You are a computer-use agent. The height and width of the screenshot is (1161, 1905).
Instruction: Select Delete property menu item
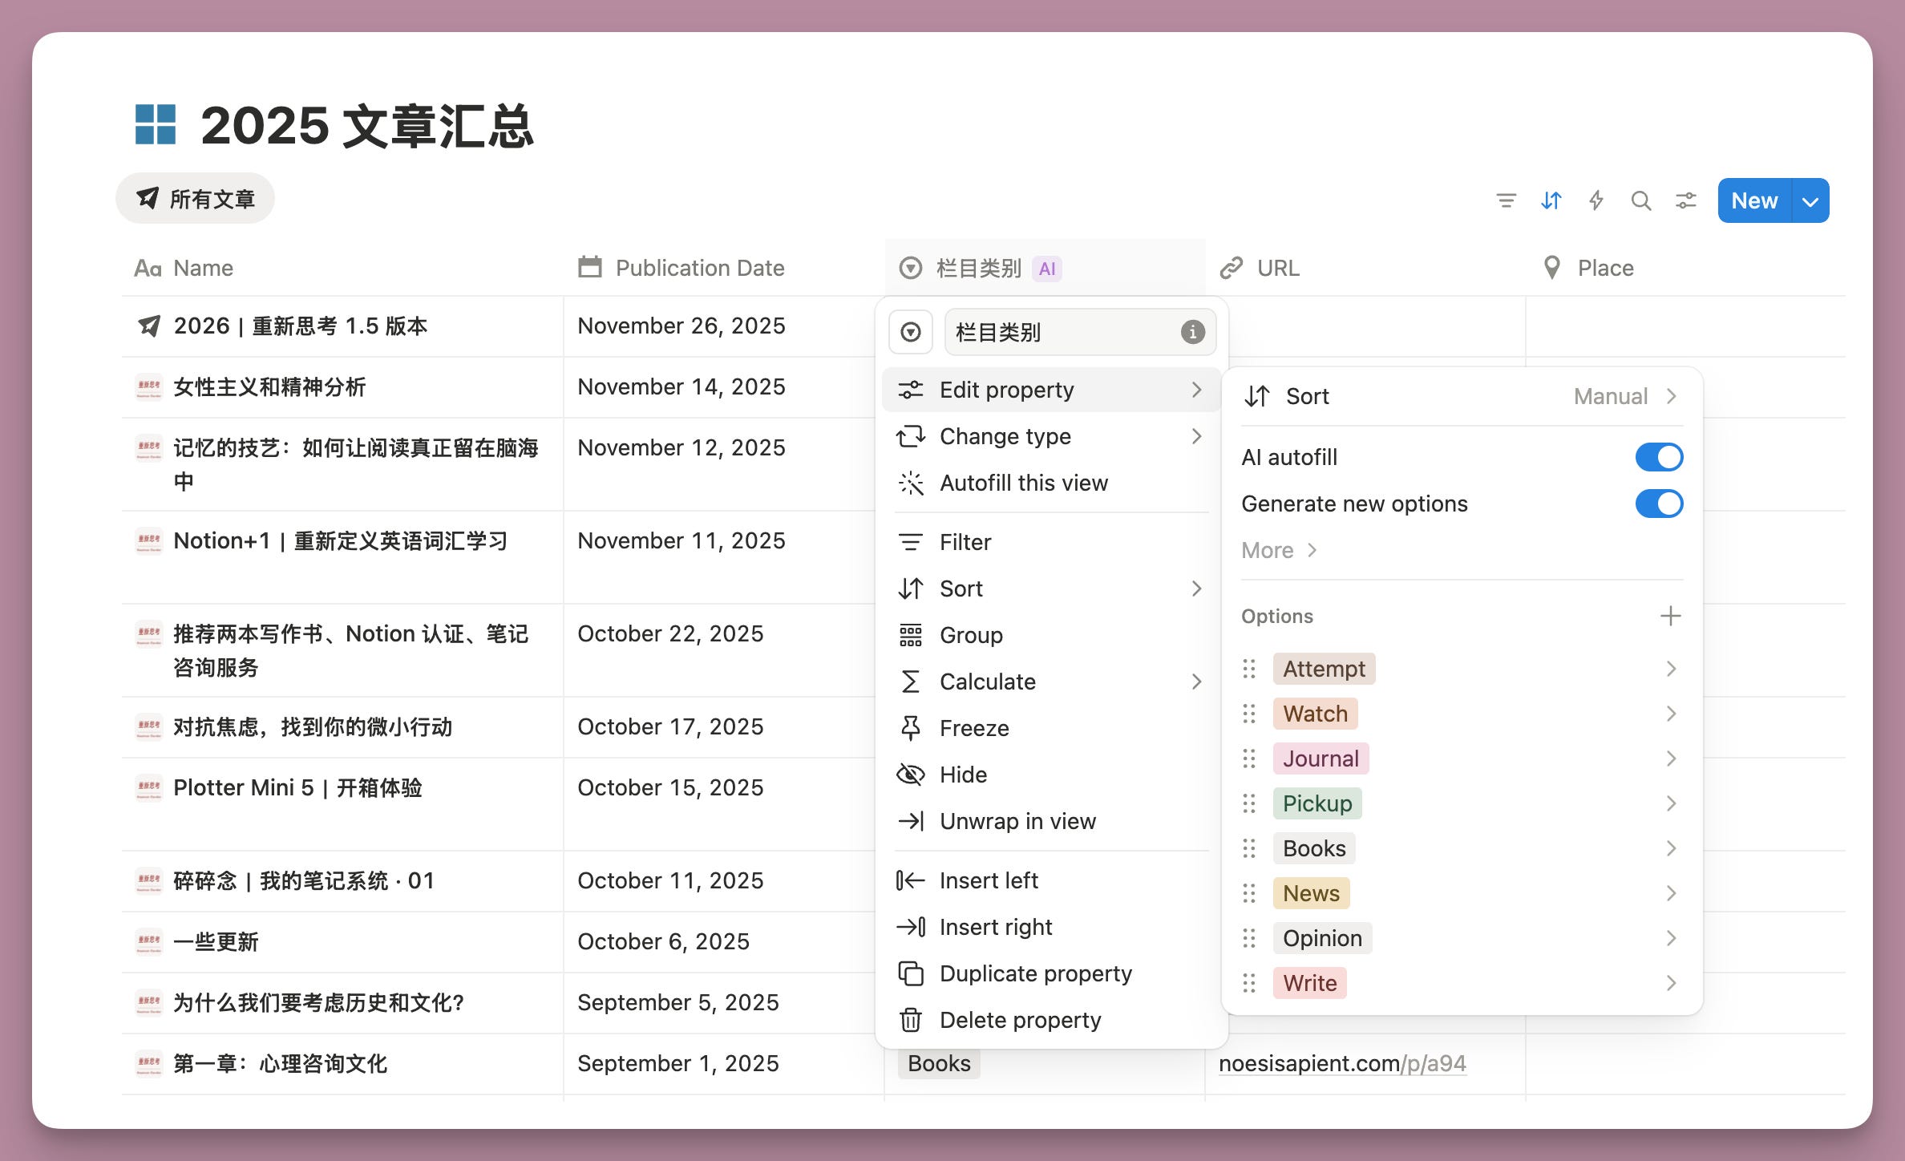click(x=1020, y=1020)
